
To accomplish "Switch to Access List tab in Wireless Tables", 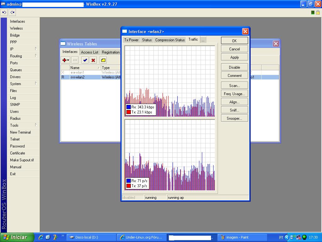I will [x=90, y=52].
